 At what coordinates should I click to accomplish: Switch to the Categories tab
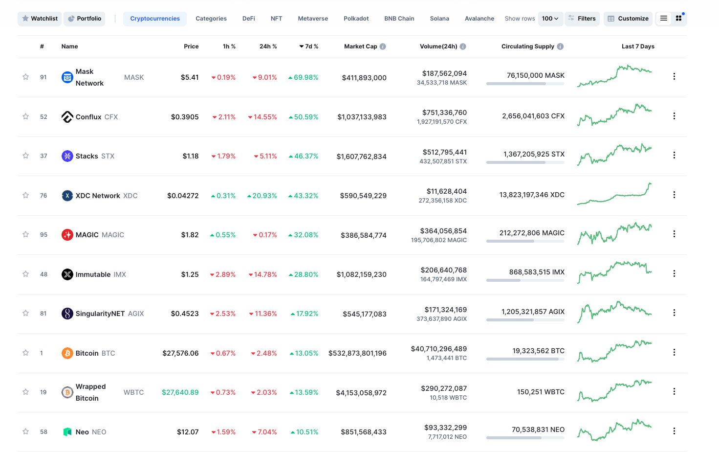211,19
